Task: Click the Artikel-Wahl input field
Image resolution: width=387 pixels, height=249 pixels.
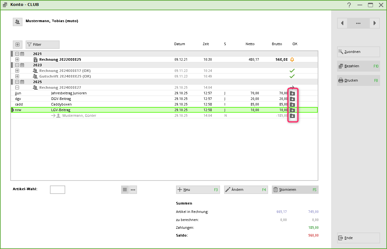Action: click(57, 190)
